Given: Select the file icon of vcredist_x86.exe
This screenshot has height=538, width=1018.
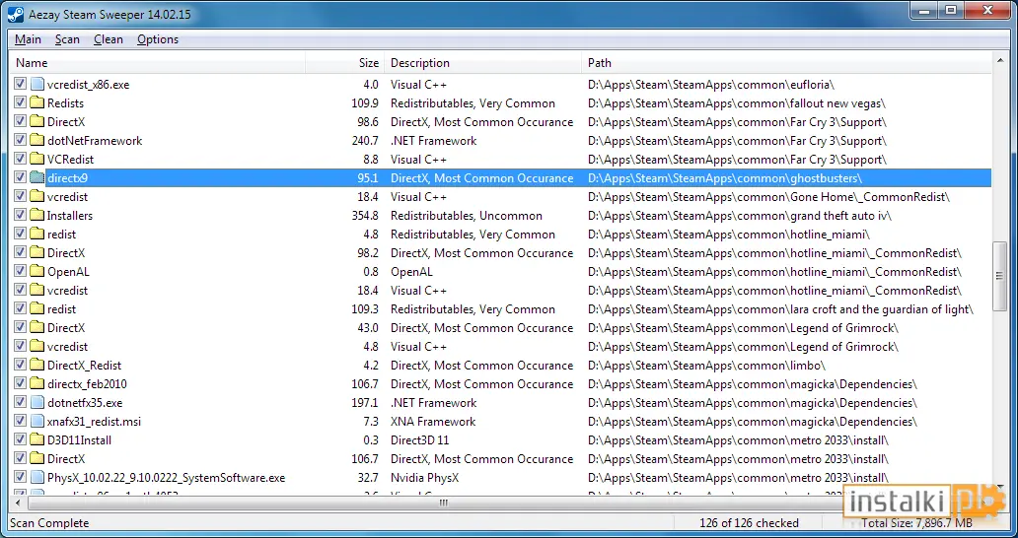Looking at the screenshot, I should [37, 85].
